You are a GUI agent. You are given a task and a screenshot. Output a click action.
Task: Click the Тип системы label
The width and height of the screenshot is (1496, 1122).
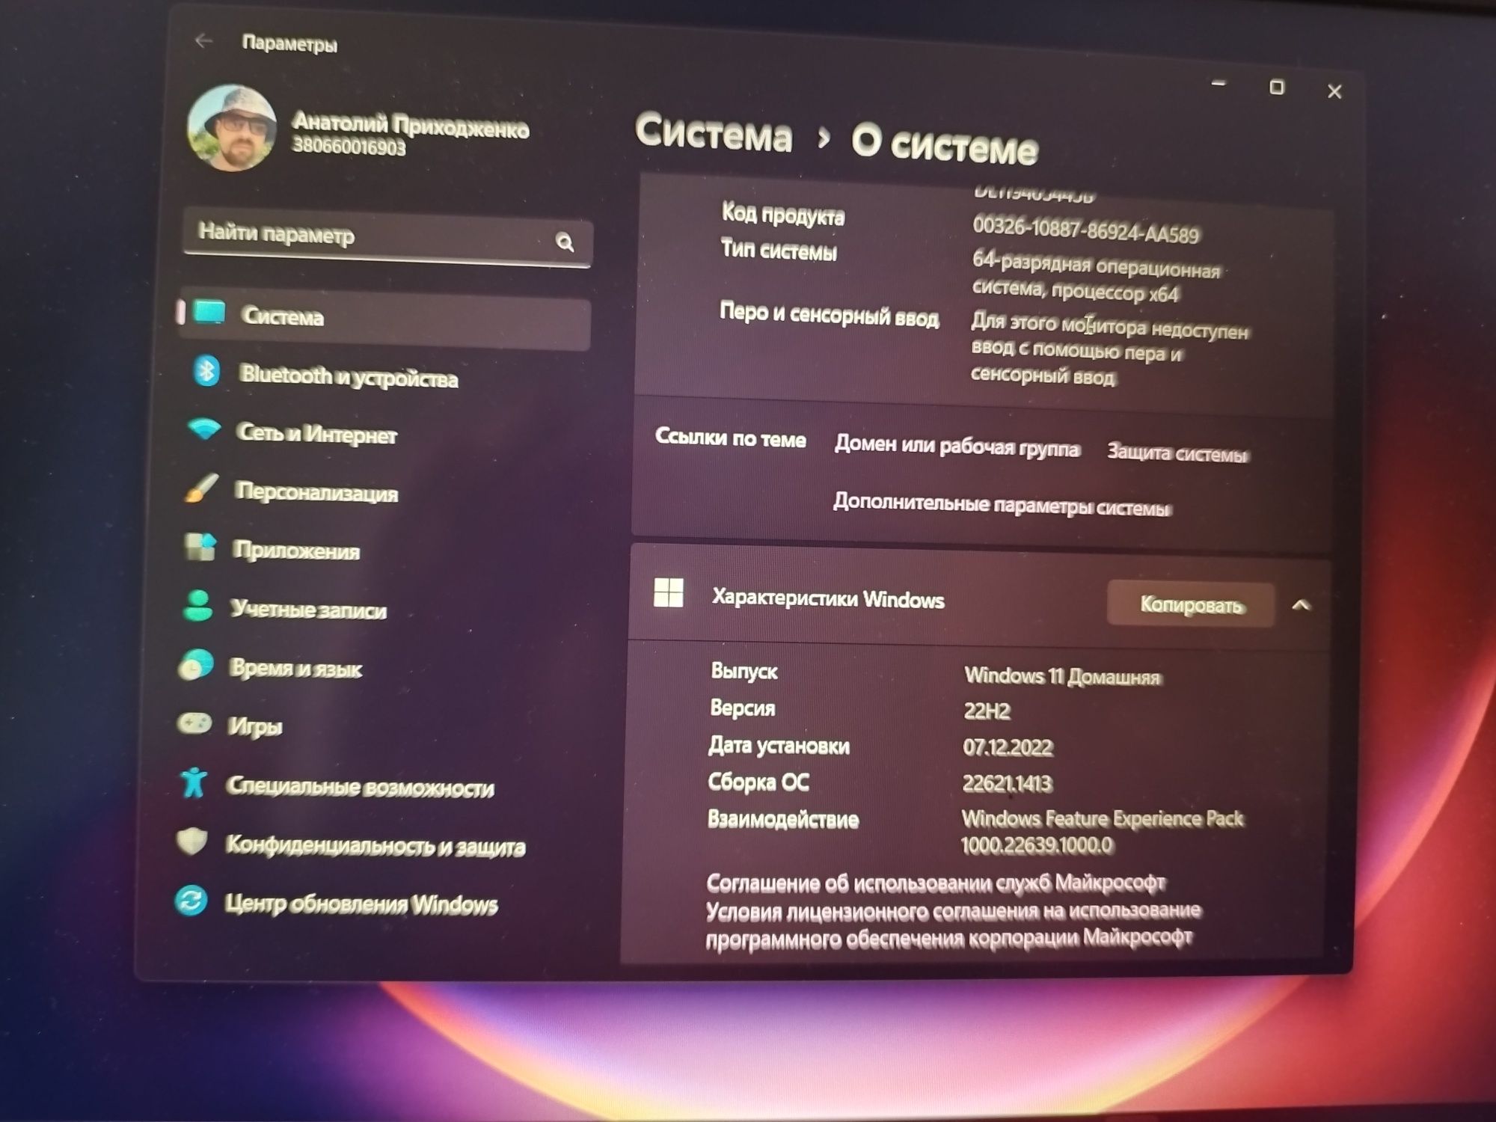point(779,250)
